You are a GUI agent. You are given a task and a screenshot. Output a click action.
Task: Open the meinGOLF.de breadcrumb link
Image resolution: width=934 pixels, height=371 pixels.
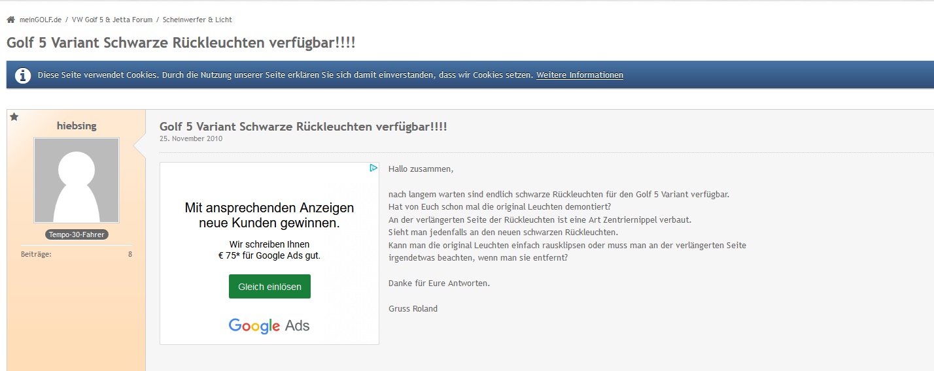(41, 20)
